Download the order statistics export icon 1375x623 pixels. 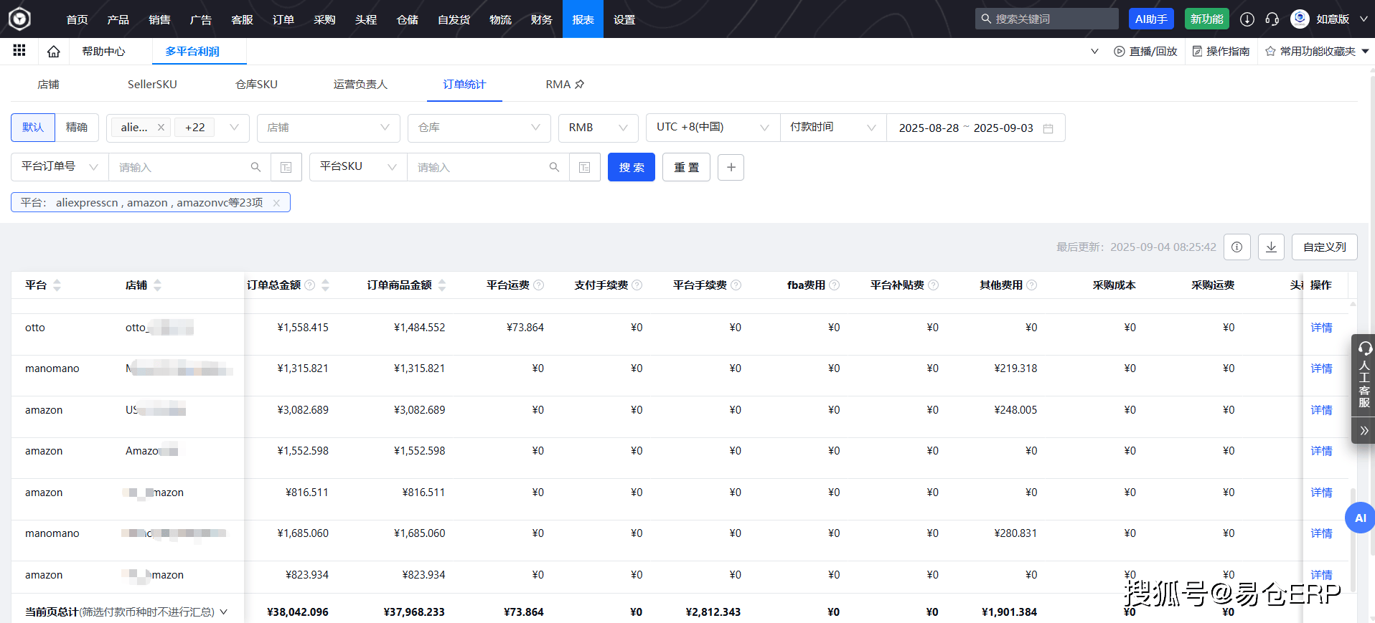point(1271,247)
